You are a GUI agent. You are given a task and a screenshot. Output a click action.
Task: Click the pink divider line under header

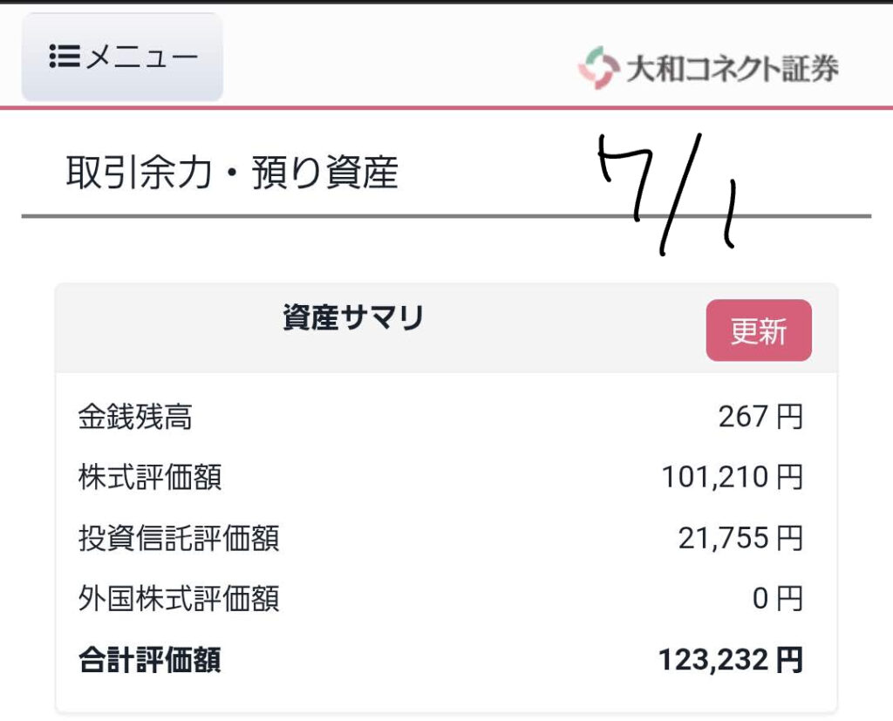click(x=446, y=107)
